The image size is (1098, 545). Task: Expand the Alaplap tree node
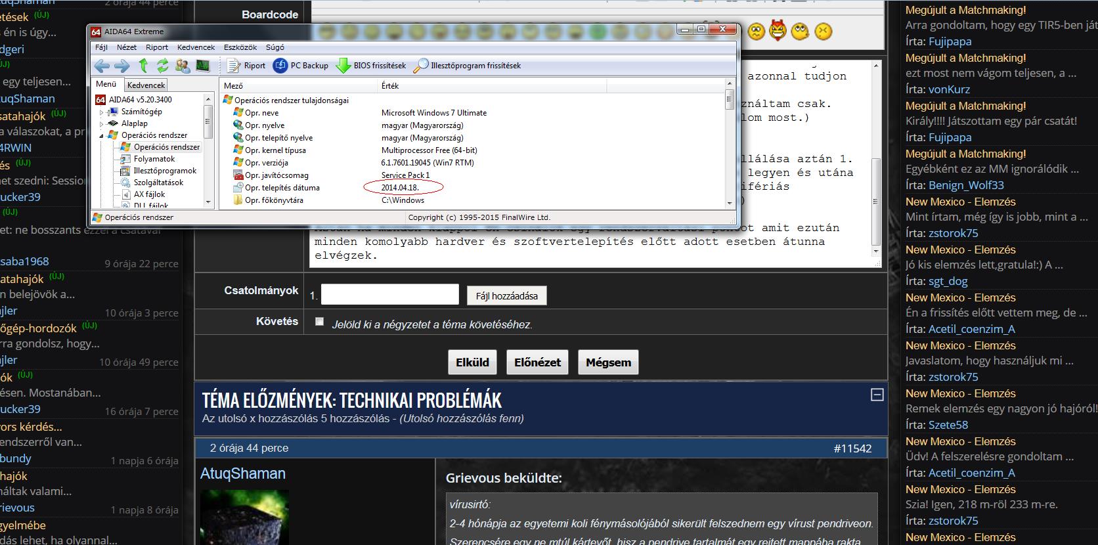click(102, 123)
